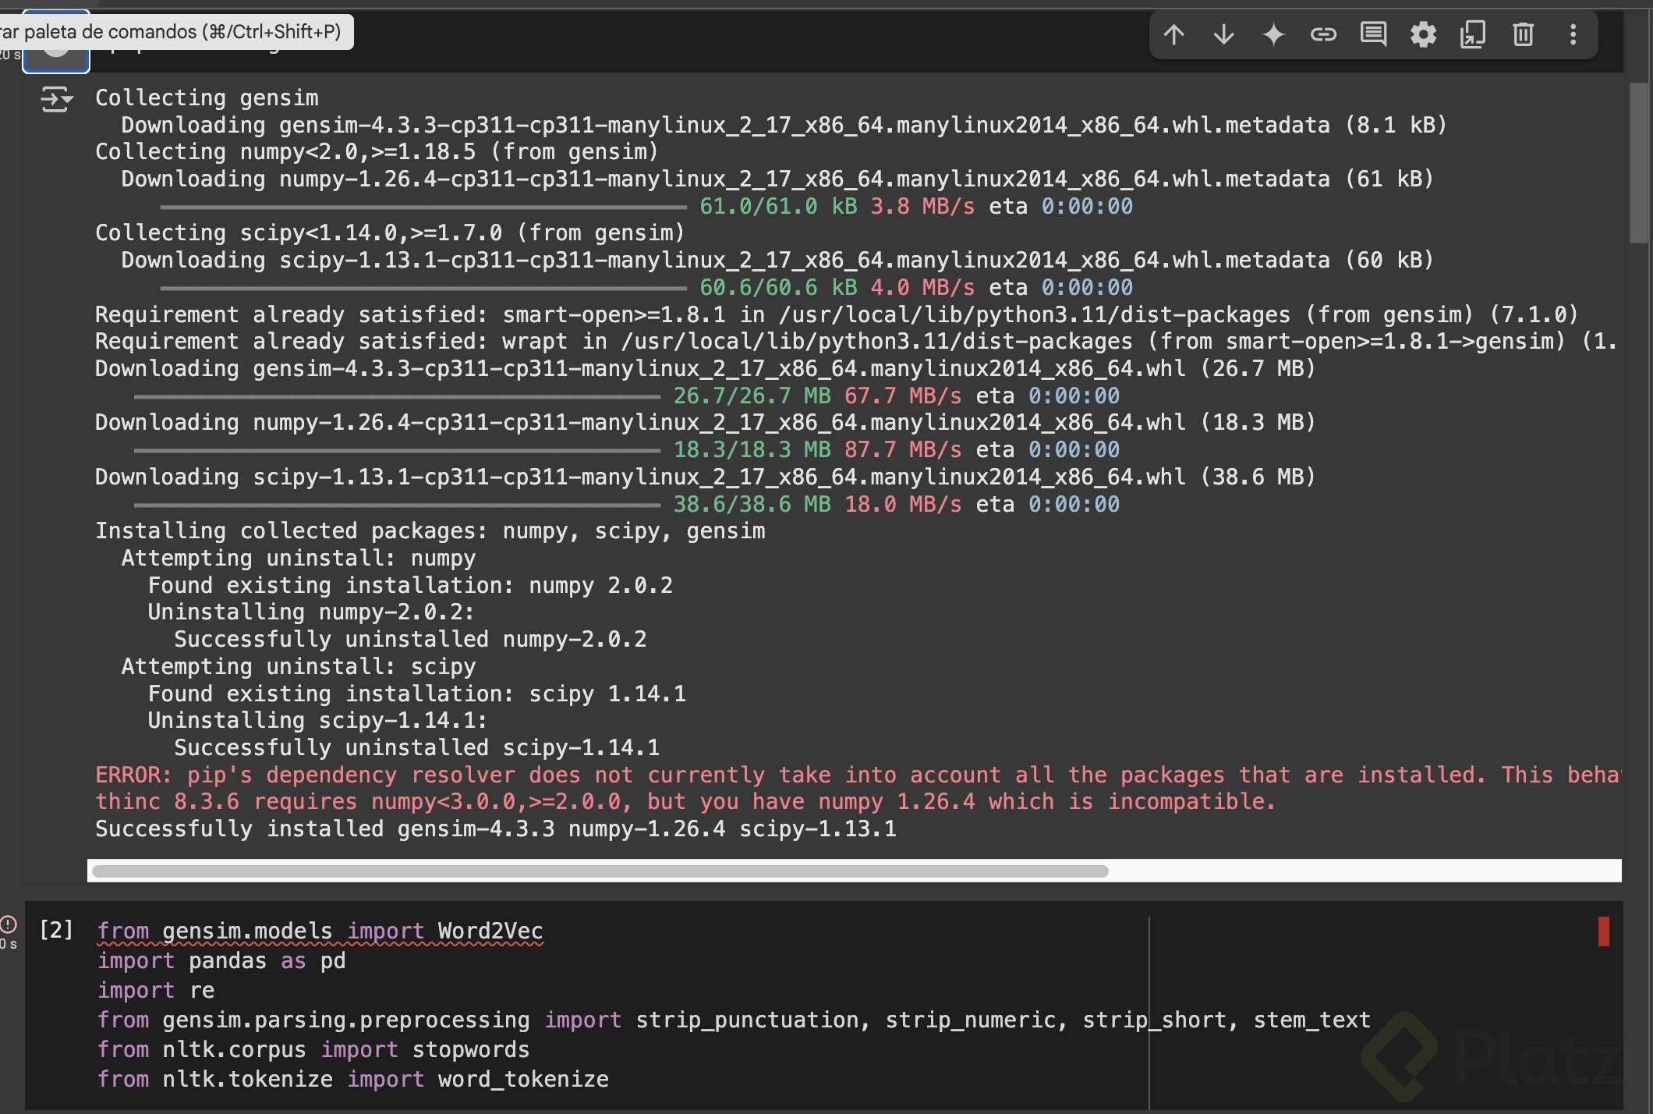1653x1114 pixels.
Task: Click the red error marker in cell 2 gutter
Action: pyautogui.click(x=1603, y=931)
